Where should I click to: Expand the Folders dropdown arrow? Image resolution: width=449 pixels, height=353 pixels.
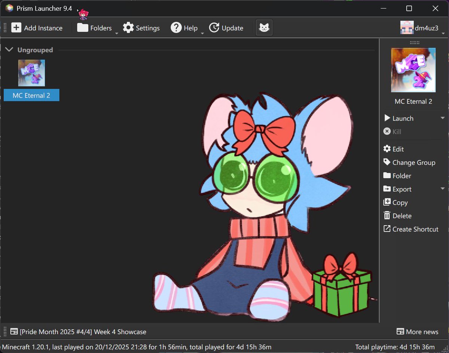(x=116, y=33)
